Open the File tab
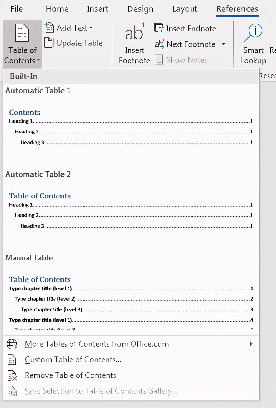 [x=17, y=9]
